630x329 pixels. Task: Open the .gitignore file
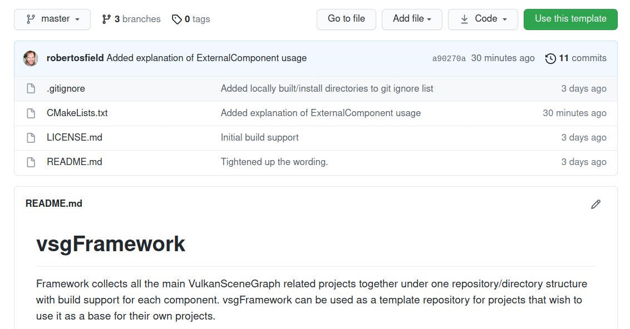[x=66, y=88]
